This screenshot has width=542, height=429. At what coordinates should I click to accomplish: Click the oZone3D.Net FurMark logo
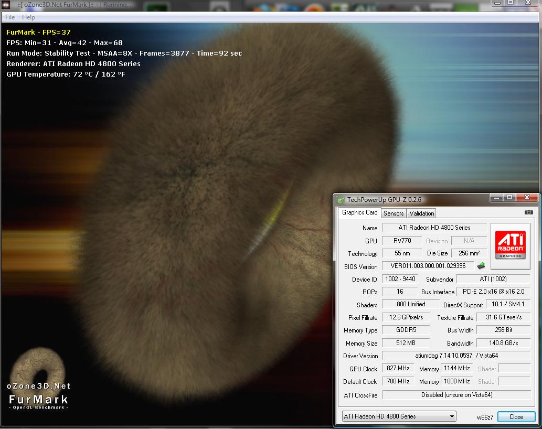38,379
